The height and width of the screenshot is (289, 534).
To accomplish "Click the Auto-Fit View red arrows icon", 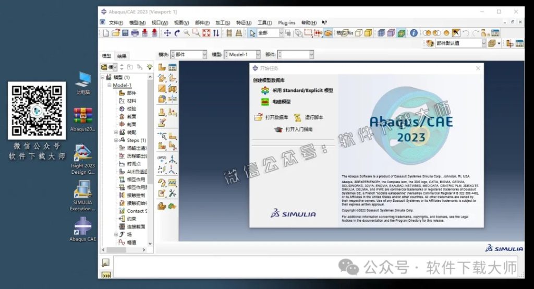I will 206,33.
